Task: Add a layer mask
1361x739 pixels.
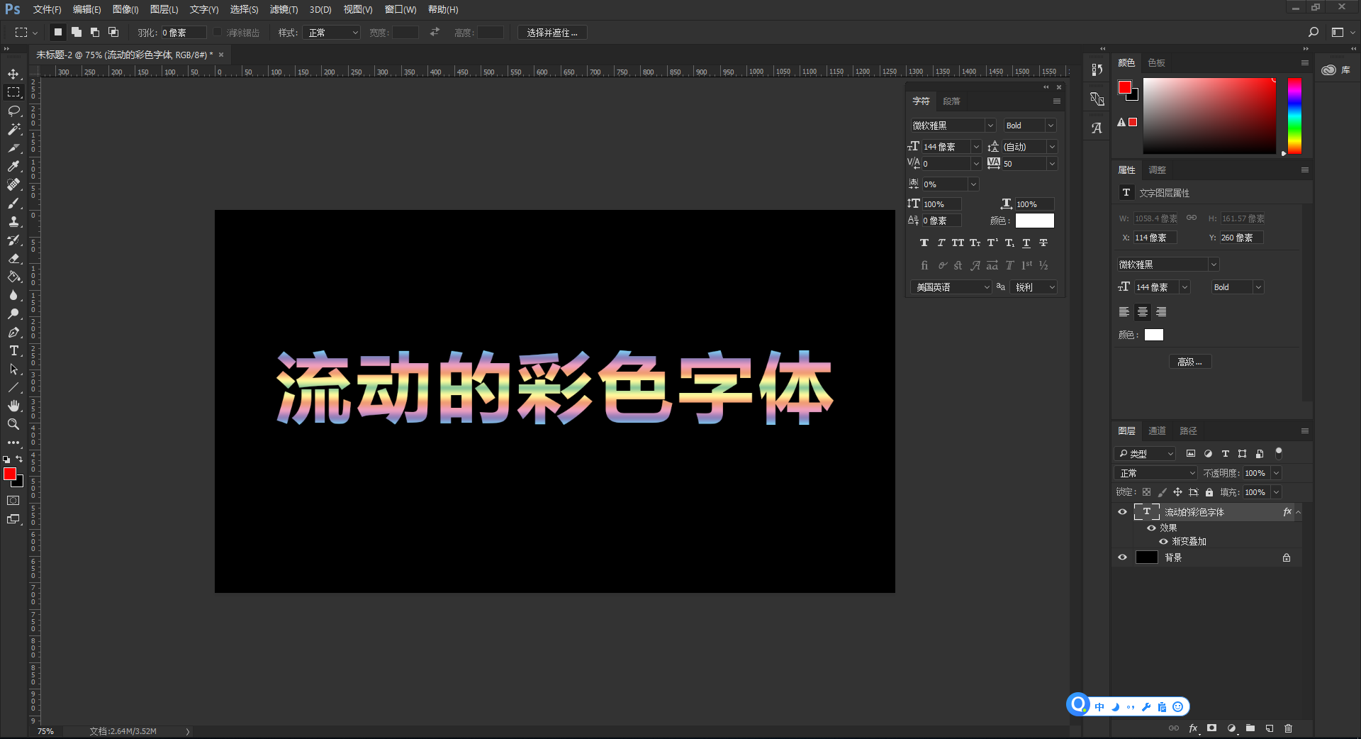Action: (1212, 728)
